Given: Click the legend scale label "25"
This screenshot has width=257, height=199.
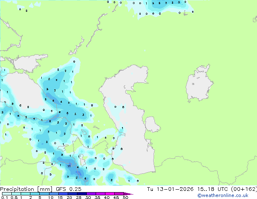Looking at the screenshot, I should 79,197.
